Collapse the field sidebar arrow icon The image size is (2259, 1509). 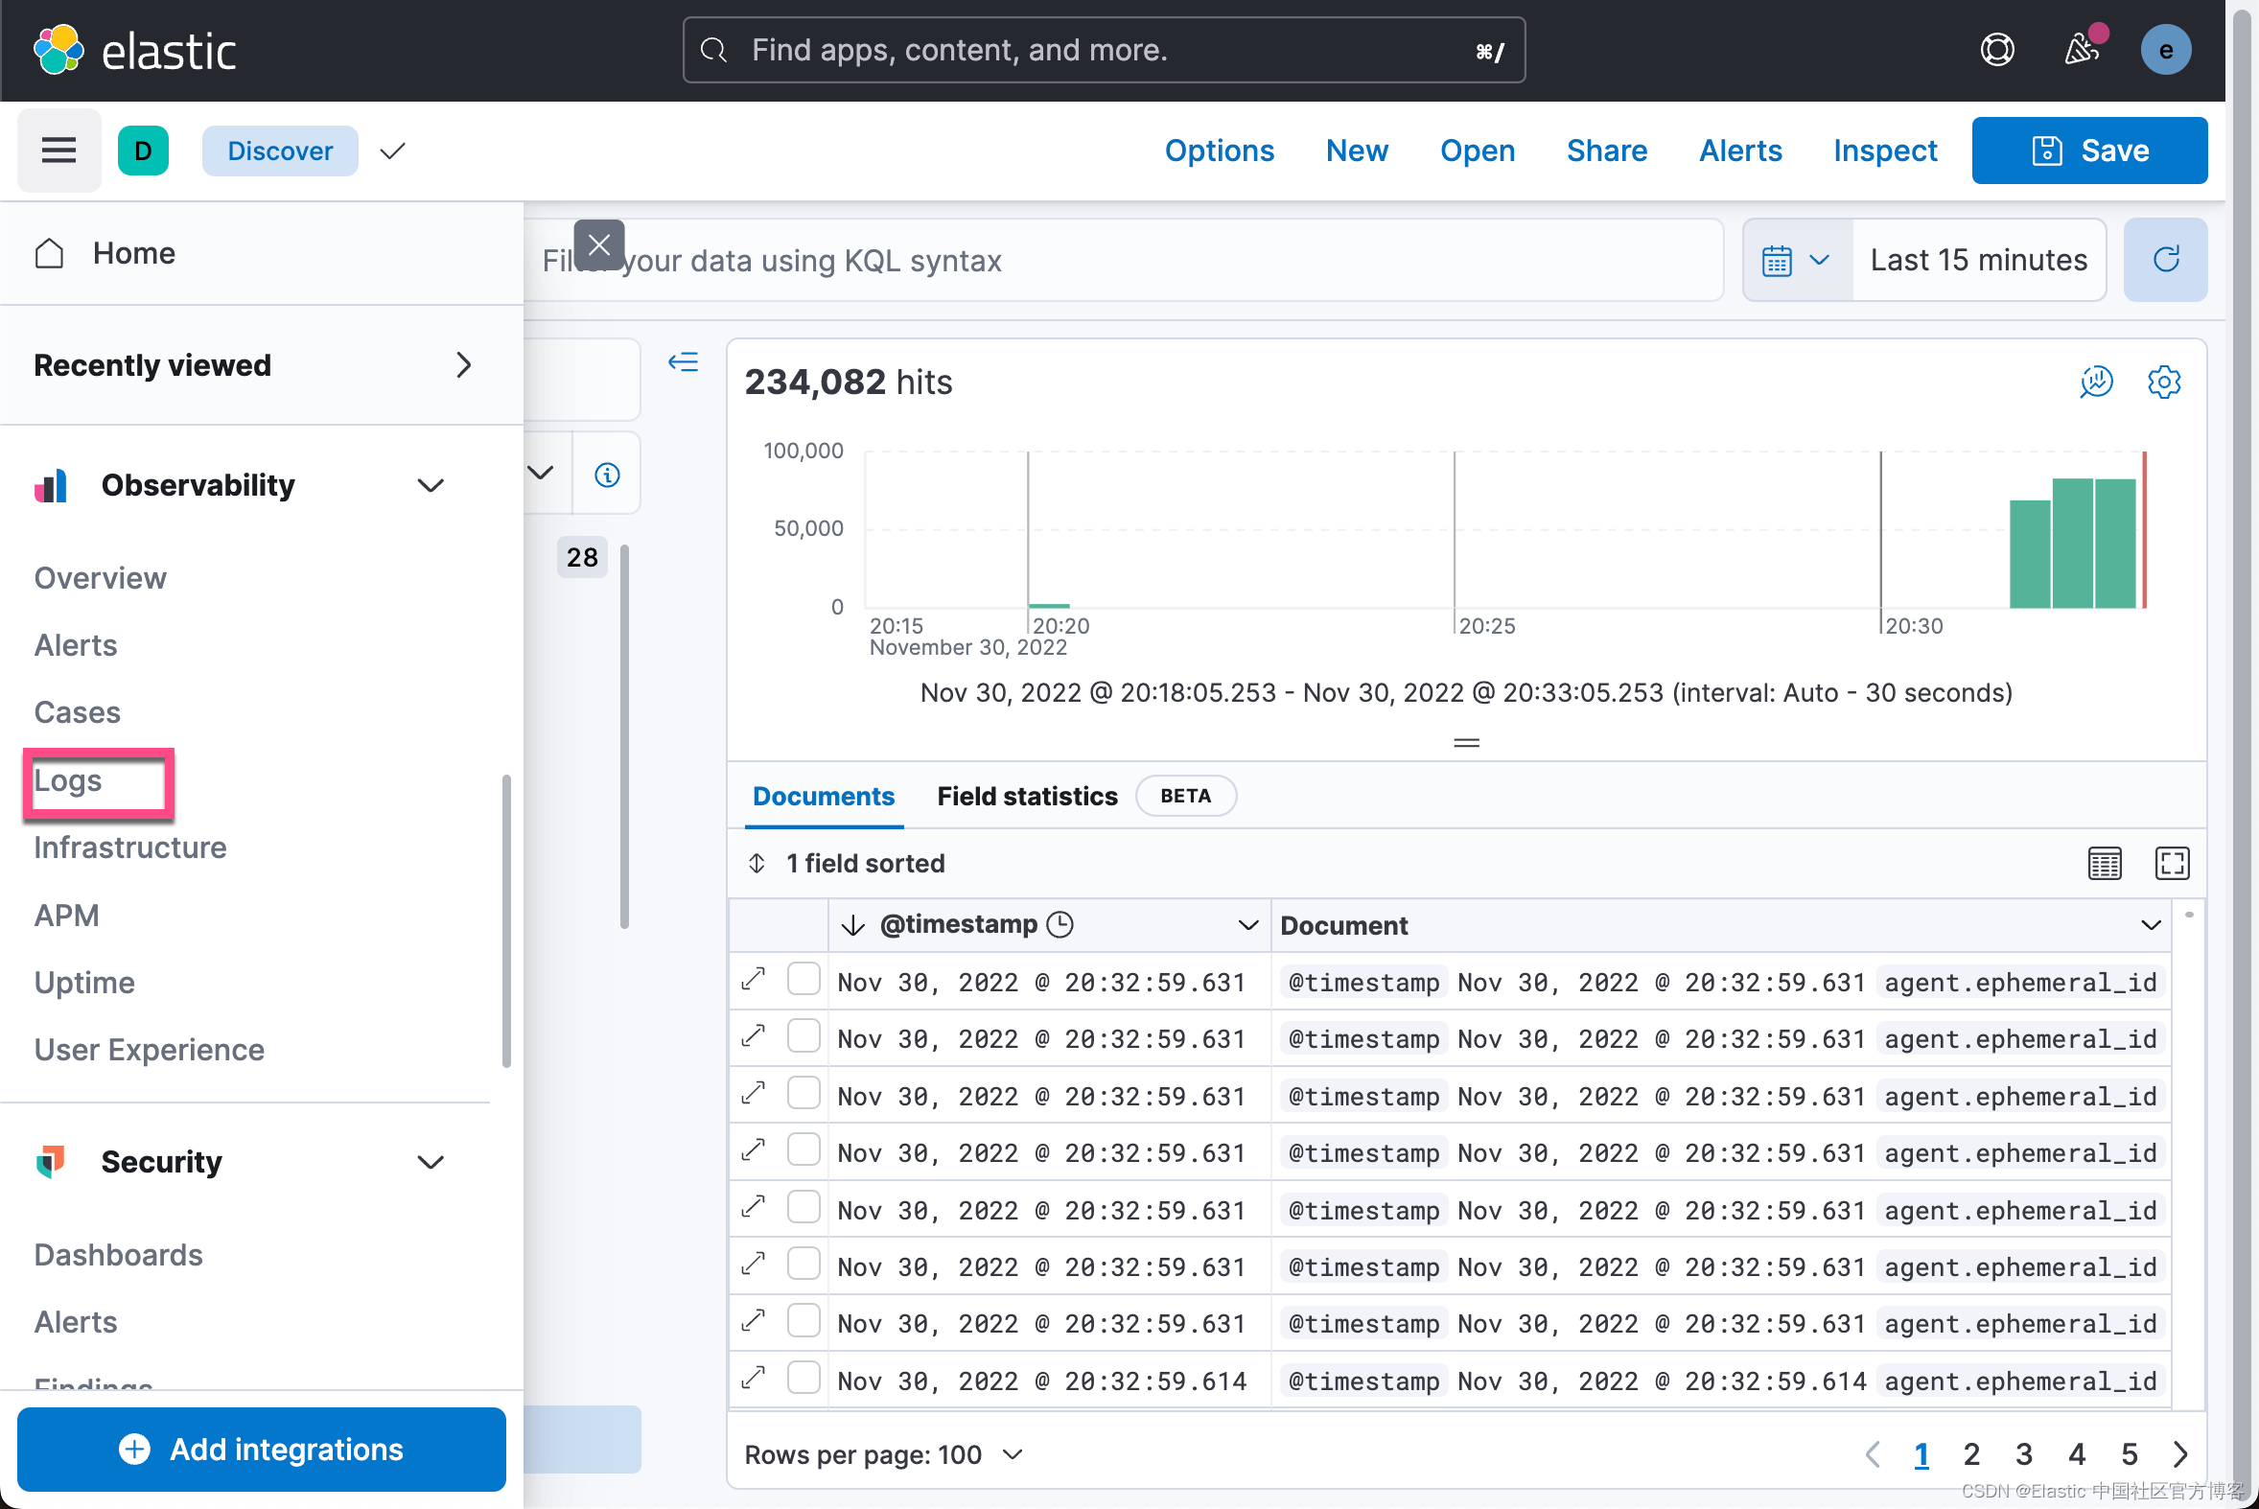point(684,361)
